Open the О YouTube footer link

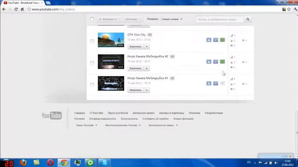[x=96, y=113]
